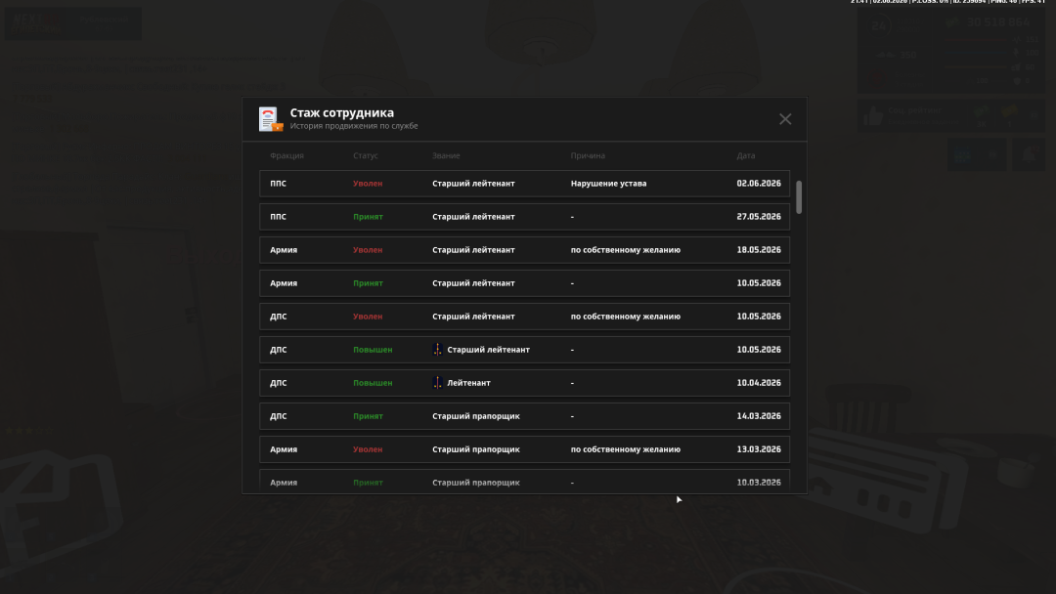Click the Звание column header
The image size is (1056, 594).
click(x=446, y=155)
